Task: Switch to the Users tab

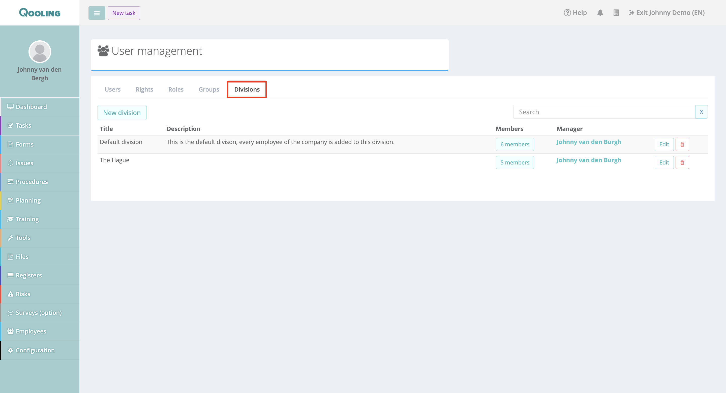Action: click(112, 89)
